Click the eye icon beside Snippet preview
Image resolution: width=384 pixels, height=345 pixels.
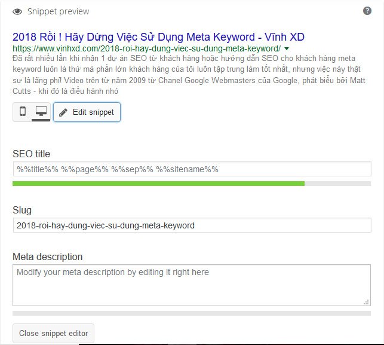17,11
